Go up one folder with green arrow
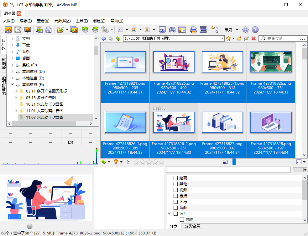The width and height of the screenshot is (308, 236). (x=118, y=38)
